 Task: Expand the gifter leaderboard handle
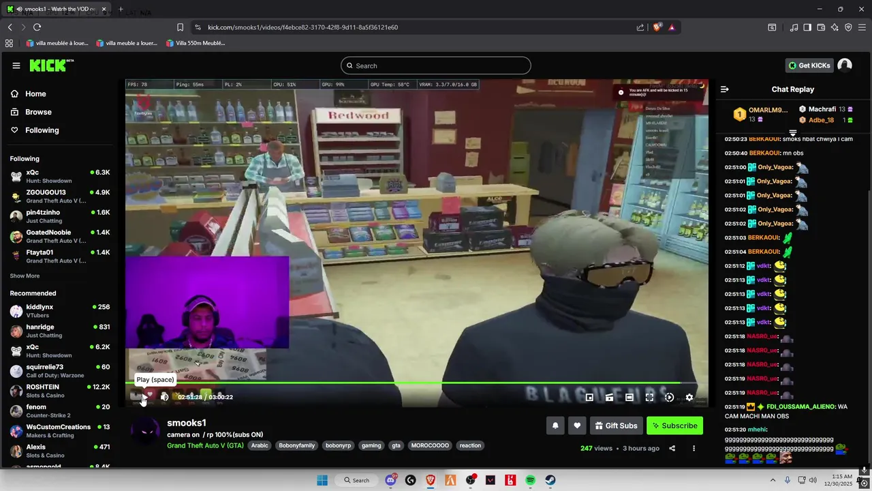click(x=792, y=132)
